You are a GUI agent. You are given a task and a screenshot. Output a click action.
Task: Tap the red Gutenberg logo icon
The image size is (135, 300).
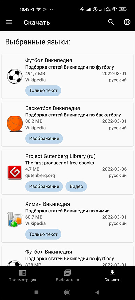click(15, 172)
